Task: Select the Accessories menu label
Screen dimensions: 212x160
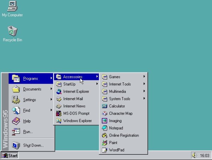Action: [x=73, y=77]
